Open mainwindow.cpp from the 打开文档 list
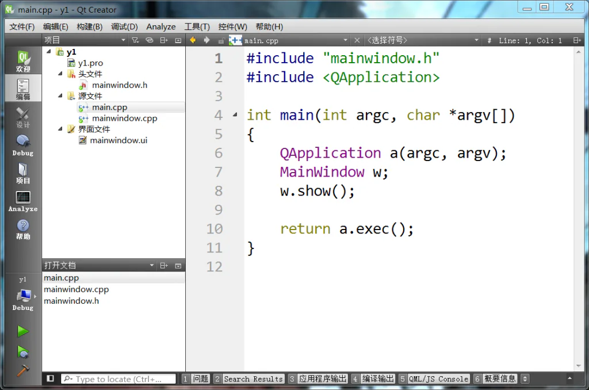This screenshot has width=589, height=390. click(x=76, y=289)
